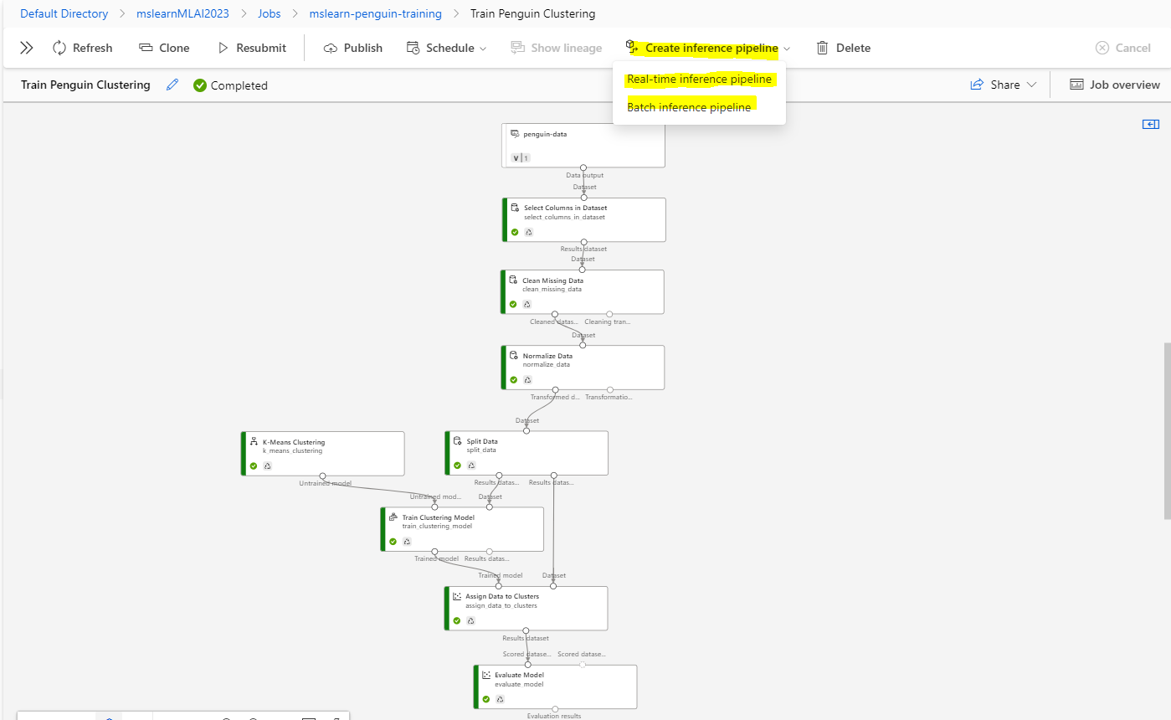This screenshot has width=1171, height=720.
Task: Clone the pipeline job
Action: (164, 48)
